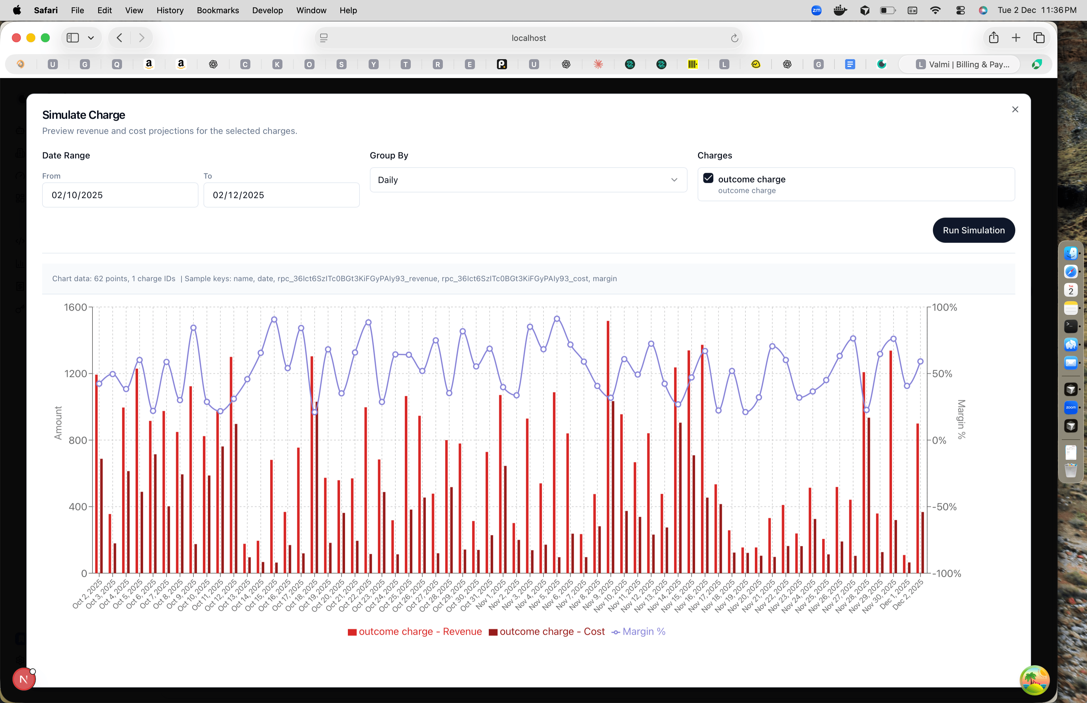Go forward in Safari history

142,38
